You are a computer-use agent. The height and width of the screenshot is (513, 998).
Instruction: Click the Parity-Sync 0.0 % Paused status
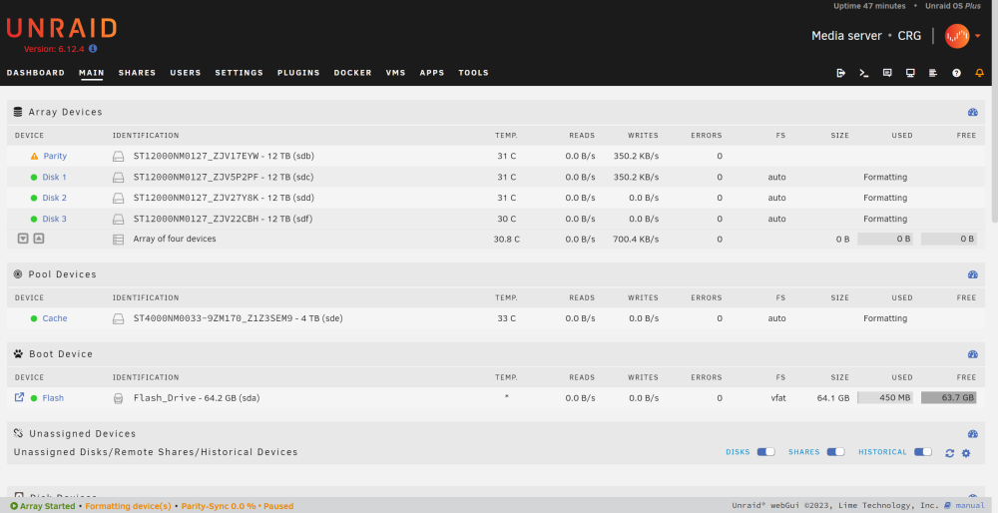coord(238,506)
